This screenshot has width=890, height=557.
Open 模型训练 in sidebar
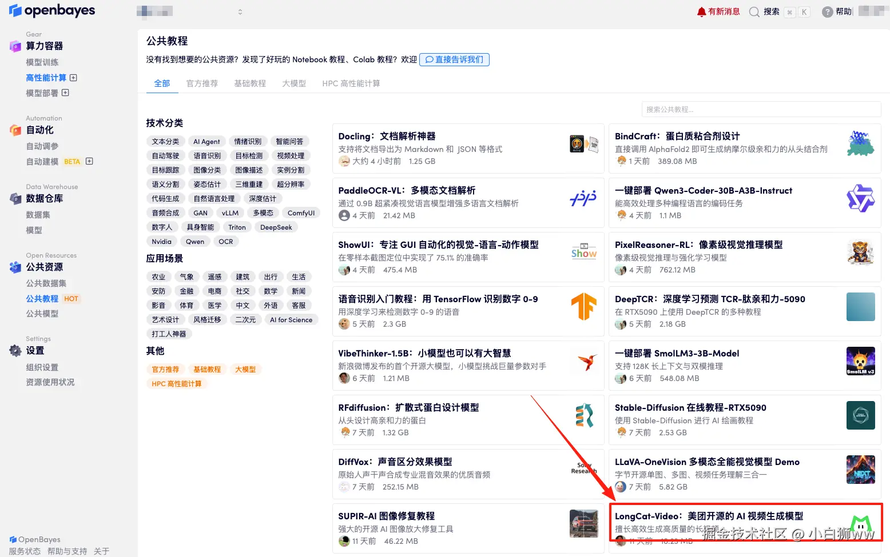[x=42, y=62]
